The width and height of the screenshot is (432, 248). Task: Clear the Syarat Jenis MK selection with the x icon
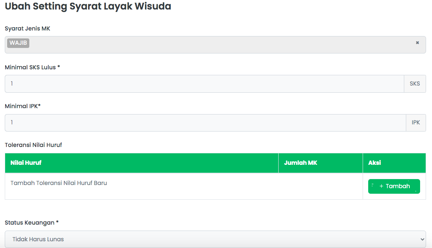click(x=417, y=43)
